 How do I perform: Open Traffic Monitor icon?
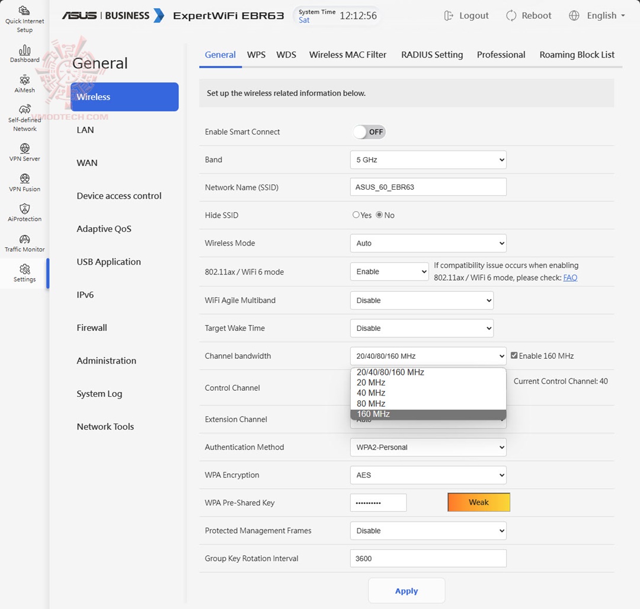[24, 240]
